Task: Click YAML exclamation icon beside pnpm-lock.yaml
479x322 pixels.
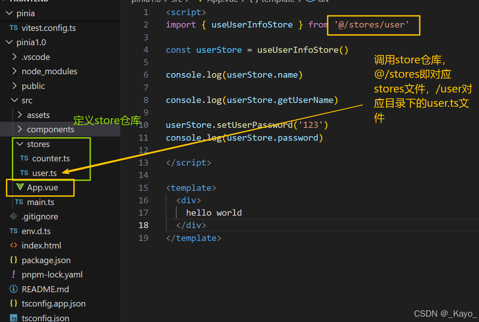Action: click(x=14, y=274)
